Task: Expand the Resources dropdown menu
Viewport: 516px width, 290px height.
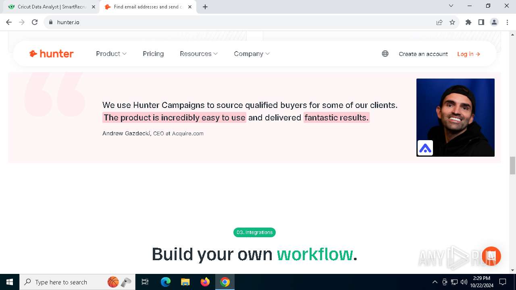Action: pos(199,54)
